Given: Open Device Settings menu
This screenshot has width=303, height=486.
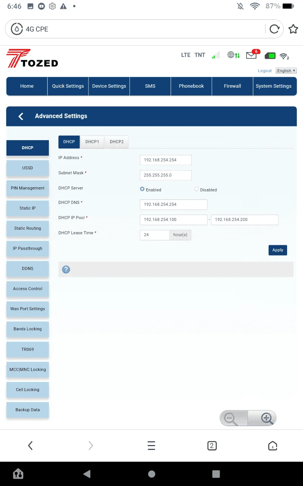Looking at the screenshot, I should coord(109,86).
